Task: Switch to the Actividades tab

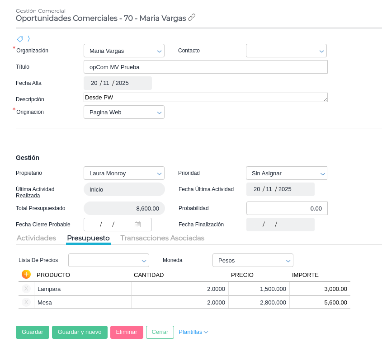Action: [36, 238]
